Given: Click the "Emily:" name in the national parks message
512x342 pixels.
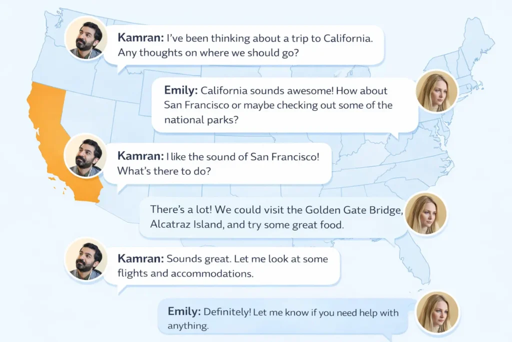Looking at the screenshot, I should click(181, 91).
